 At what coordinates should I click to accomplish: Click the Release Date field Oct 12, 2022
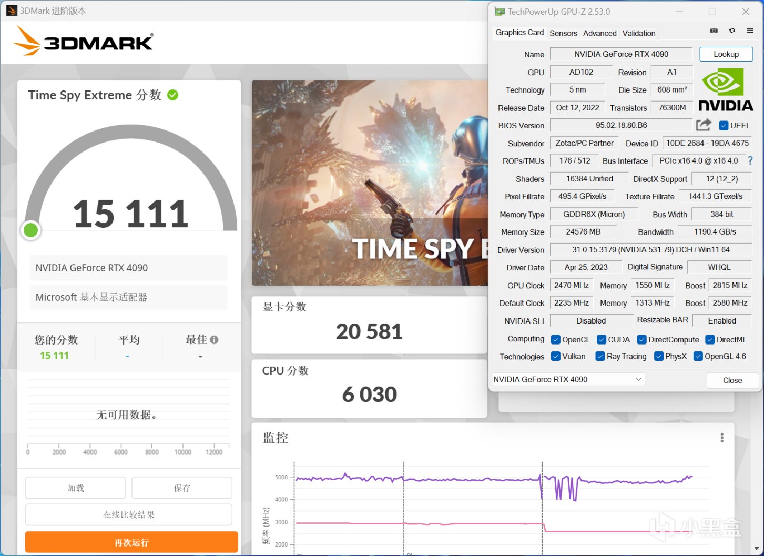click(577, 108)
